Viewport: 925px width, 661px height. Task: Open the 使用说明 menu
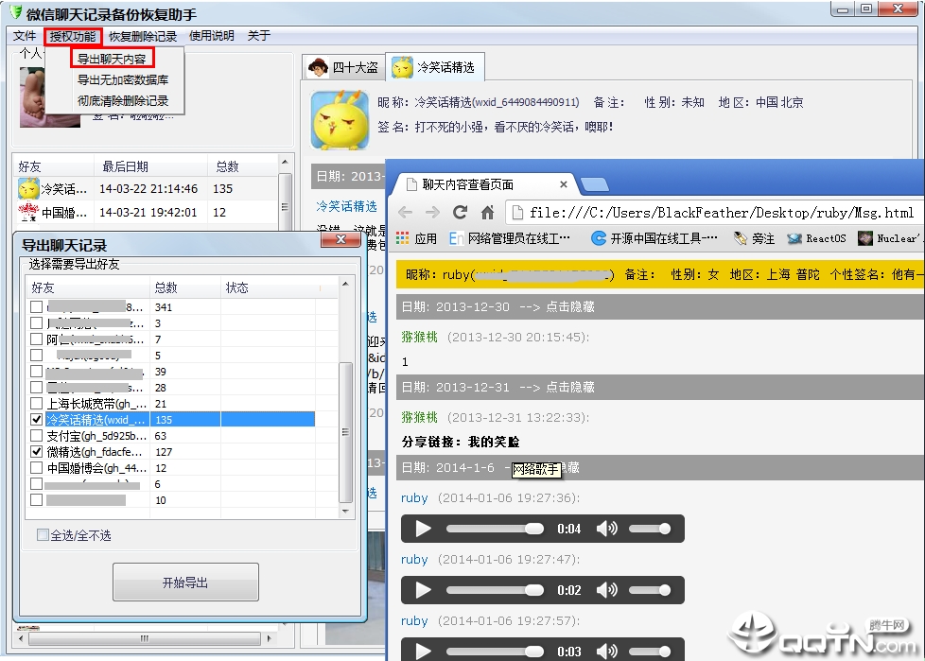tap(212, 36)
